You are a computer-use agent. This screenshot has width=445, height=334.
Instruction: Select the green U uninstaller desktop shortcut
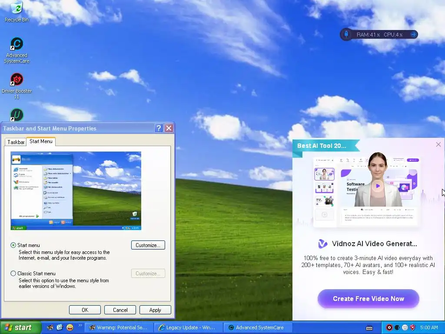pyautogui.click(x=17, y=115)
